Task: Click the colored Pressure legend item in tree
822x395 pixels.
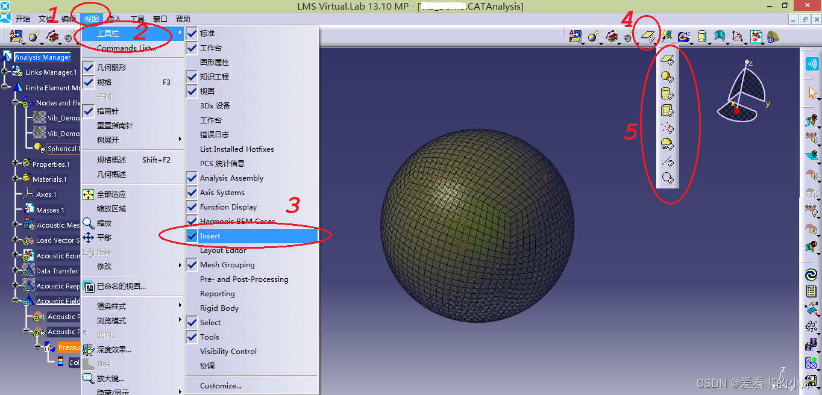Action: (70, 347)
